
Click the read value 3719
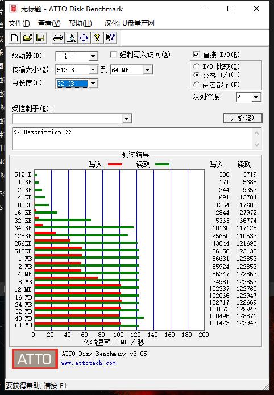[x=250, y=174]
